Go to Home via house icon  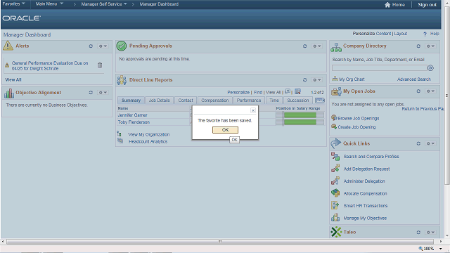pyautogui.click(x=394, y=5)
